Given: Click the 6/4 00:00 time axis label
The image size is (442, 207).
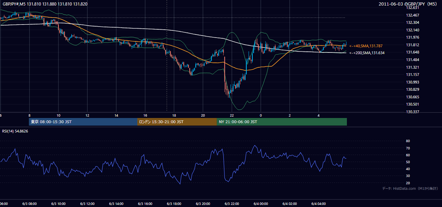Looking at the screenshot, I should [x=260, y=204].
